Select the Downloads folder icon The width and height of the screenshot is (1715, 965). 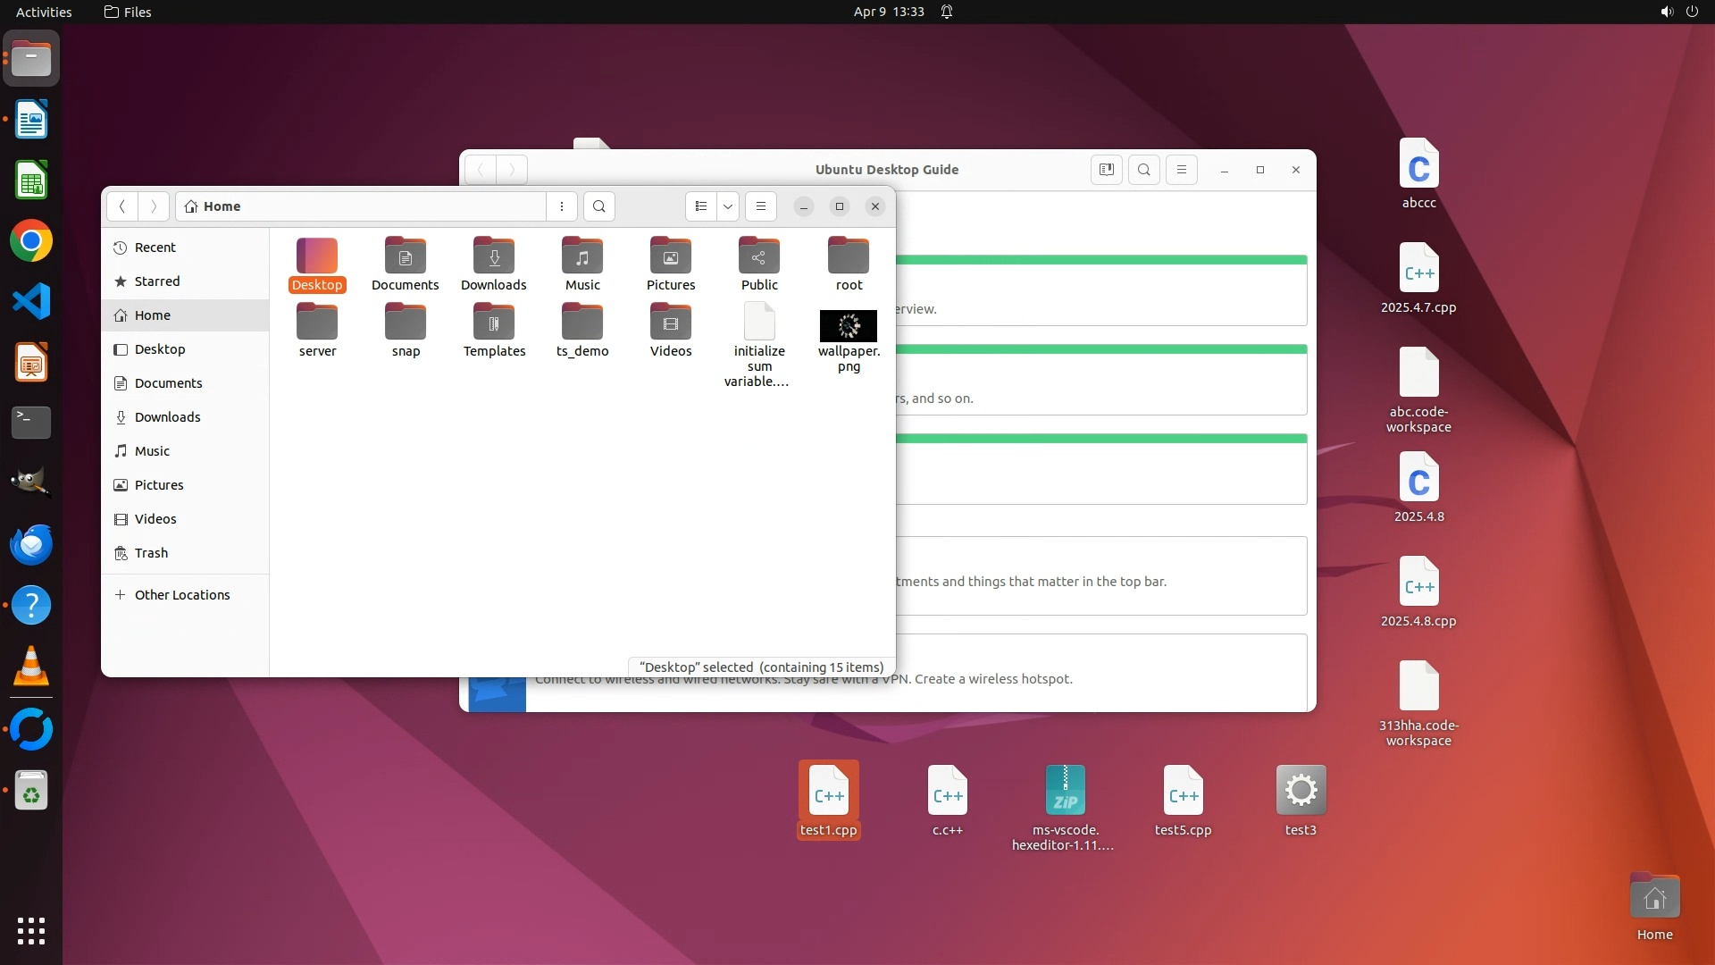click(494, 257)
